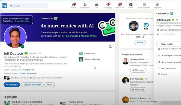
Task: Open the Recruiter icon
Action: pyautogui.click(x=157, y=5)
